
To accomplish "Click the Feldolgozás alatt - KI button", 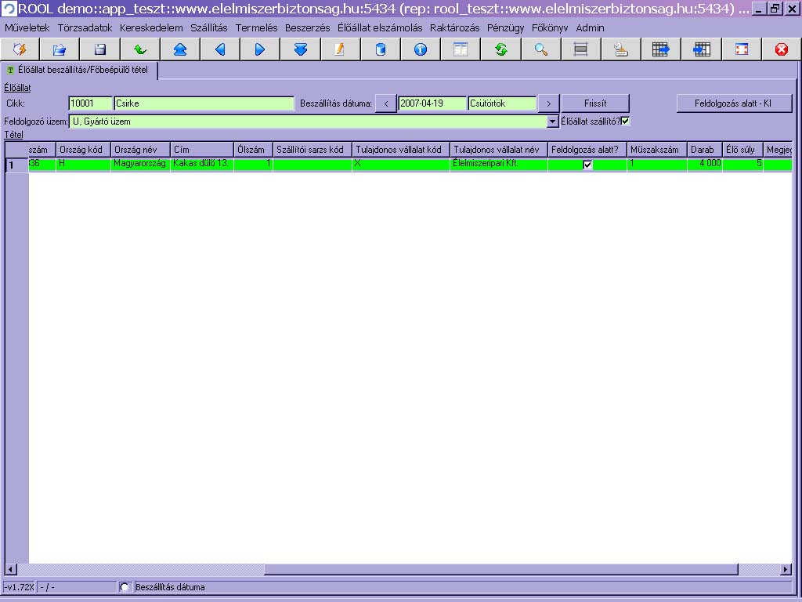I will tap(734, 103).
